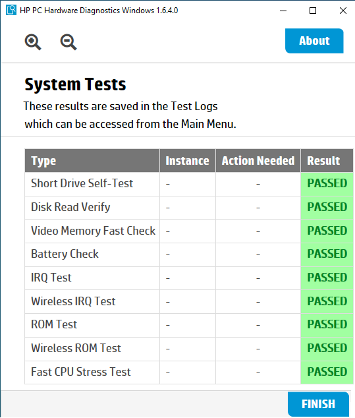This screenshot has width=355, height=418.
Task: Select the Short Drive Self-Test row
Action: pyautogui.click(x=189, y=184)
